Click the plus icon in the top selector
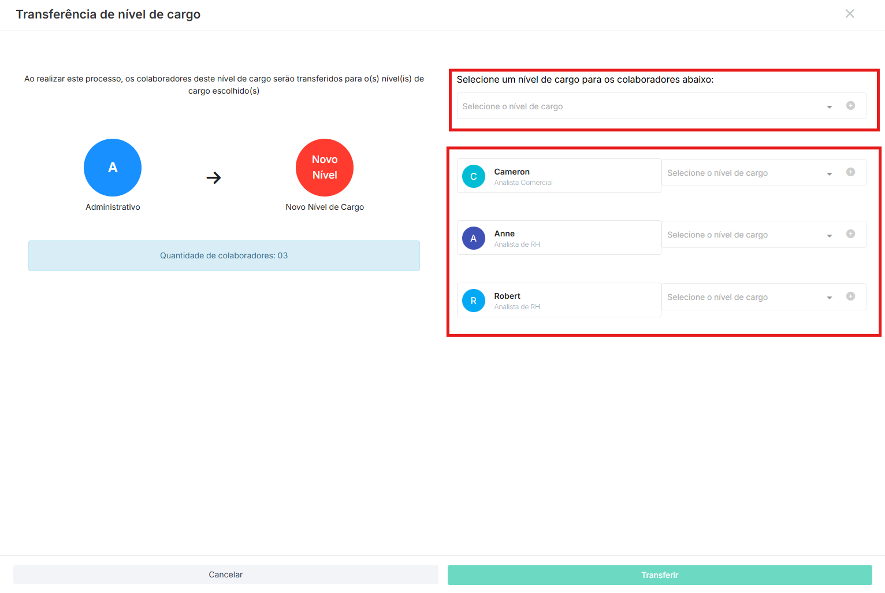 point(850,106)
